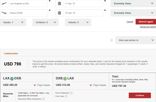Open the Skywards Miles breakdown info icon
Image resolution: width=156 pixels, height=102 pixels.
pos(43,99)
